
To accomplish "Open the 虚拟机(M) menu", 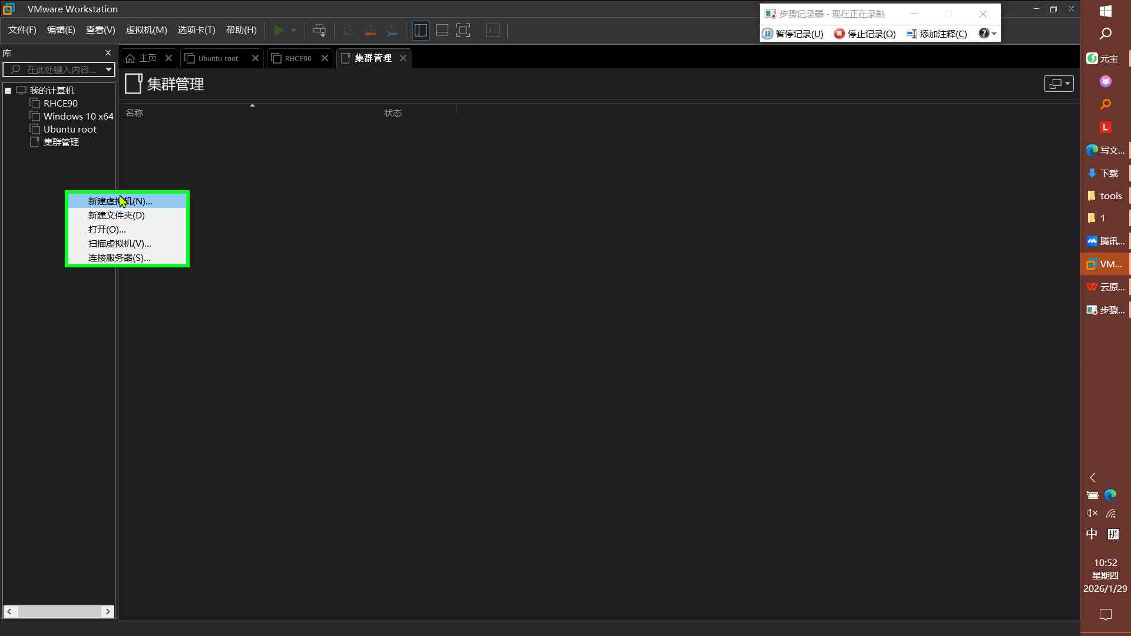I will (x=146, y=30).
